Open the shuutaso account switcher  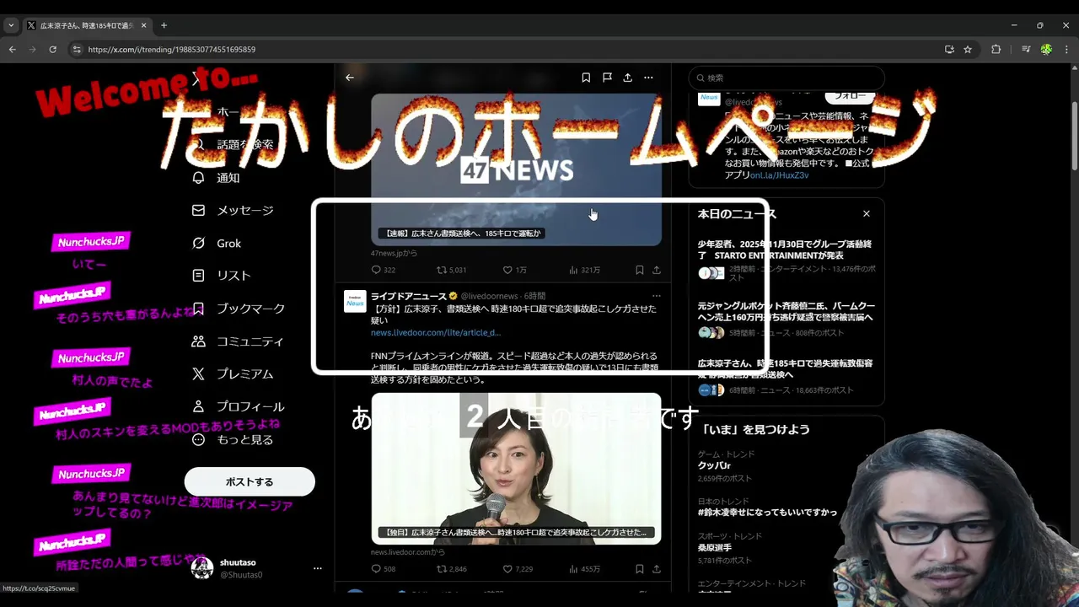(256, 568)
